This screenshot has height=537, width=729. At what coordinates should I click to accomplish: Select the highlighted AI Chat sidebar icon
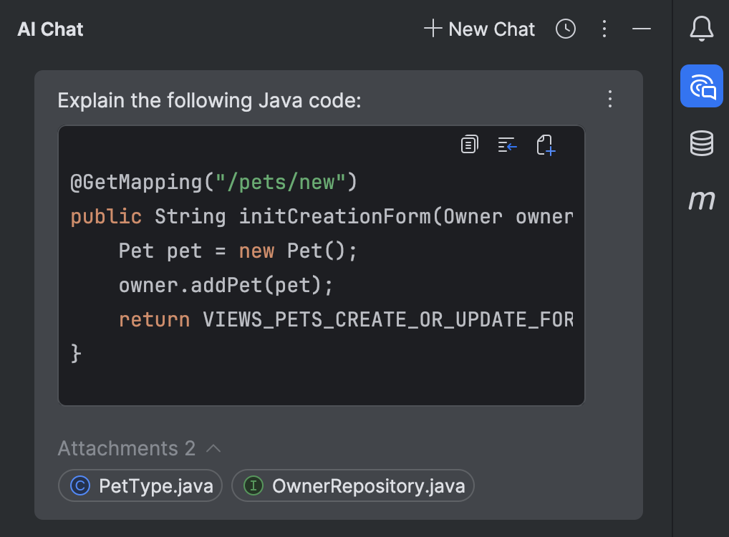[701, 85]
